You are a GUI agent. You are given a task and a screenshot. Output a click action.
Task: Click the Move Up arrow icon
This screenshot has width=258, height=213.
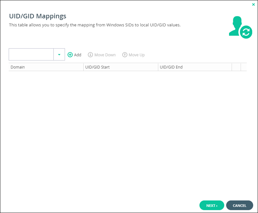pos(125,55)
